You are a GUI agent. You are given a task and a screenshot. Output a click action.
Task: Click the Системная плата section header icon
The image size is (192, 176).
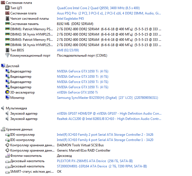pos(3,2)
